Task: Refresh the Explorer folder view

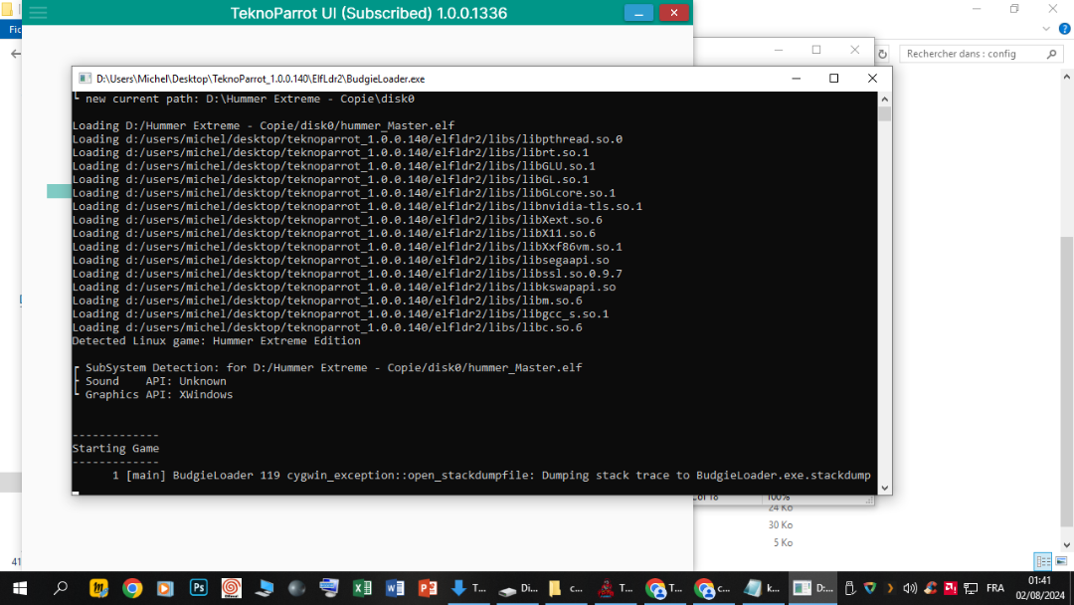Action: coord(881,54)
